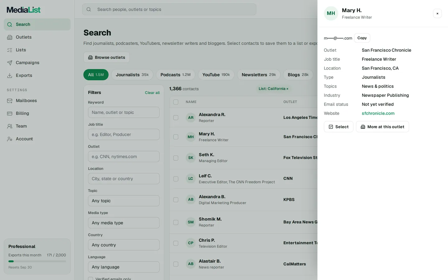This screenshot has width=448, height=280.
Task: Click the CP avatar for Chris P.
Action: [191, 243]
